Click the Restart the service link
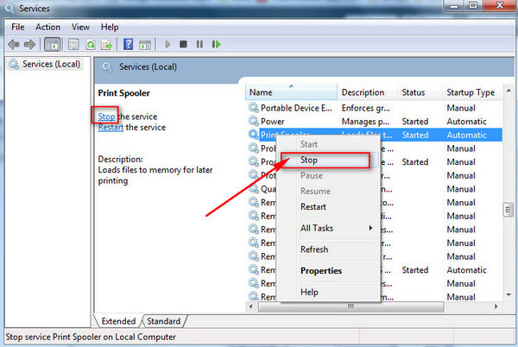 coord(111,128)
